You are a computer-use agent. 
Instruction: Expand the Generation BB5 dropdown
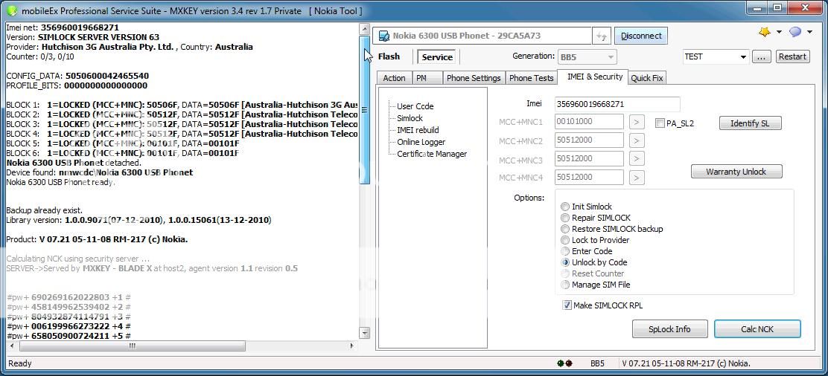[x=611, y=56]
